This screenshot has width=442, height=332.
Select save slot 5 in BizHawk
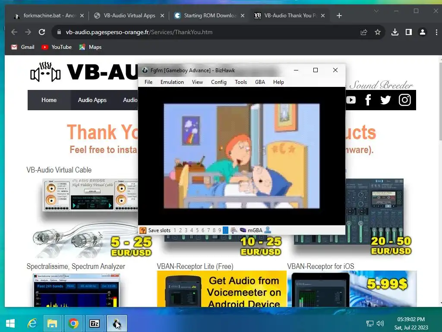click(x=197, y=230)
